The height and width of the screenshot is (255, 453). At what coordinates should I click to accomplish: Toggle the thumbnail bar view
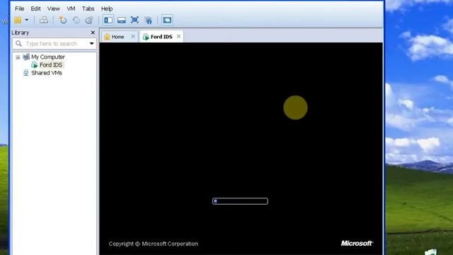tap(121, 20)
